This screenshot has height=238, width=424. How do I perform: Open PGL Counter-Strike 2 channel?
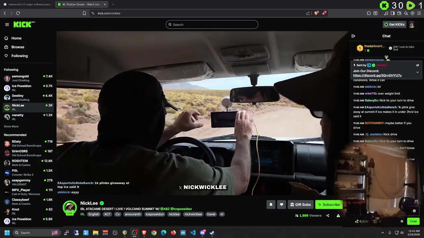[28, 173]
